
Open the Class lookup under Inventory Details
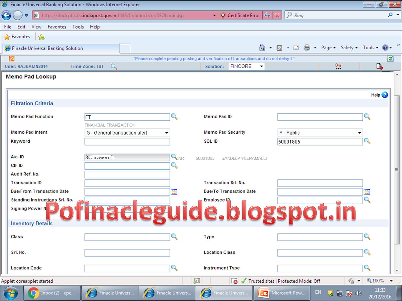point(174,237)
